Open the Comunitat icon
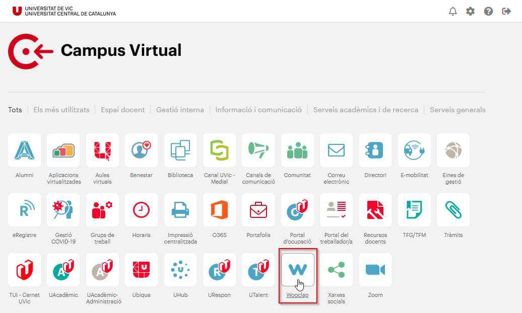This screenshot has height=313, width=522. (x=297, y=150)
